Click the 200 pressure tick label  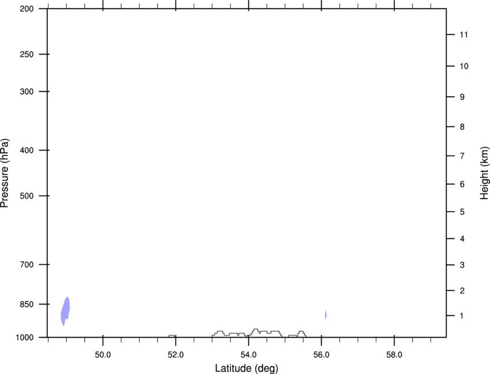click(27, 9)
